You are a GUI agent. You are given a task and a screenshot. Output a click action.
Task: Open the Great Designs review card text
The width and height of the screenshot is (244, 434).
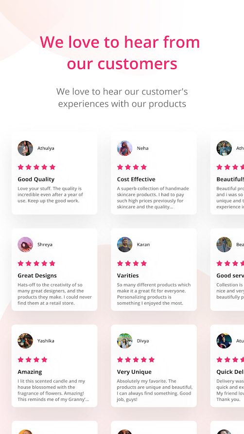[54, 294]
